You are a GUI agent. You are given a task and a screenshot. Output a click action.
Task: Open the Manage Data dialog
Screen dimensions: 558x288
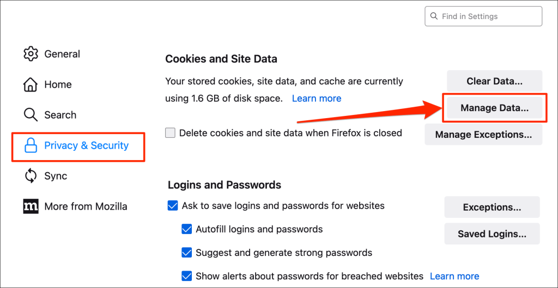click(494, 108)
